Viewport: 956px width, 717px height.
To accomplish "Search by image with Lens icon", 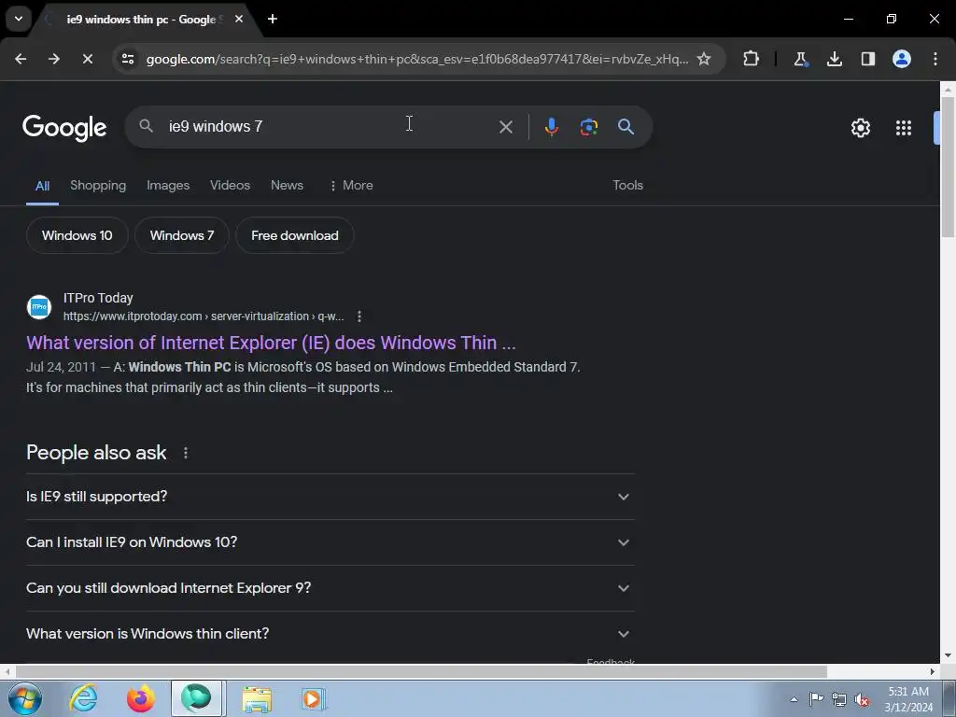I will coord(588,127).
